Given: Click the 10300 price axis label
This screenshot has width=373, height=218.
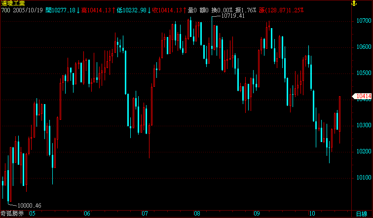Looking at the screenshot, I should point(364,125).
